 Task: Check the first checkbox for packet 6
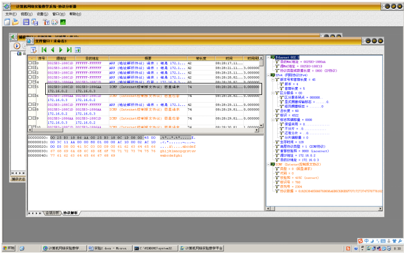coord(30,95)
